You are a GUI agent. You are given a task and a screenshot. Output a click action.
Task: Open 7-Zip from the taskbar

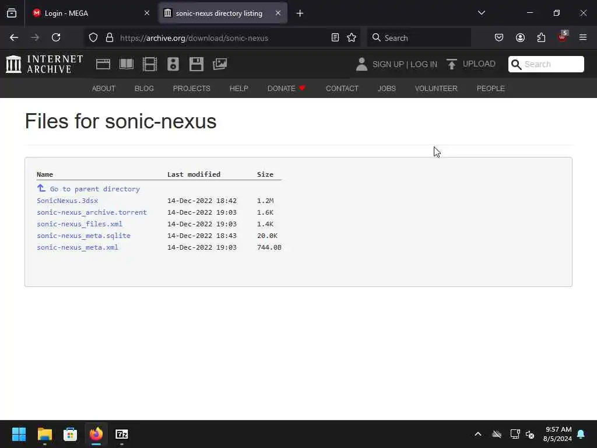121,434
